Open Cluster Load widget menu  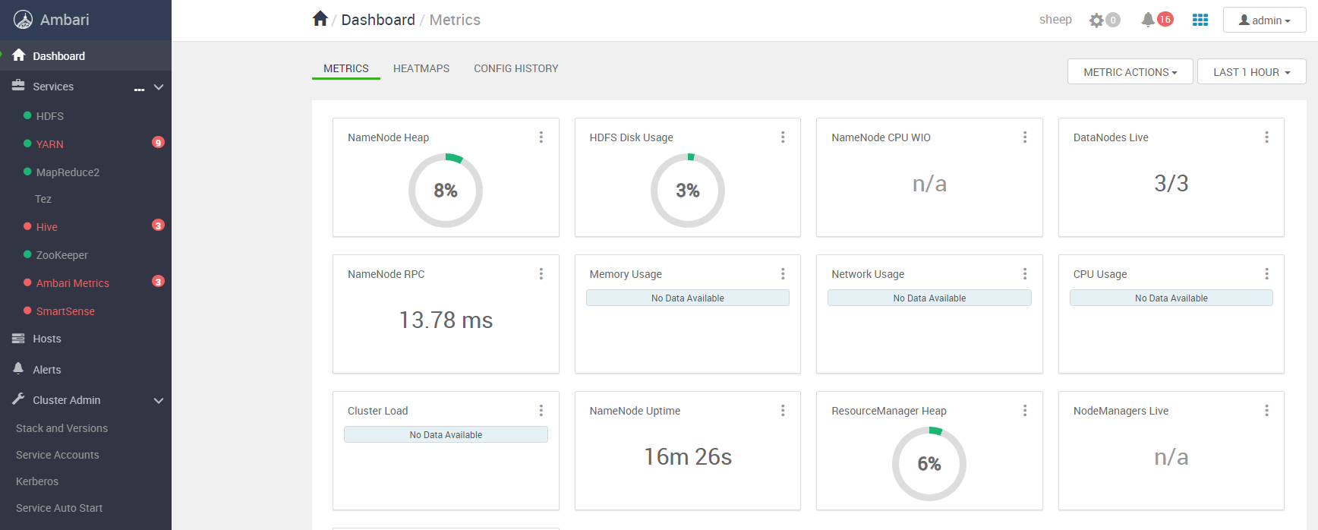541,411
